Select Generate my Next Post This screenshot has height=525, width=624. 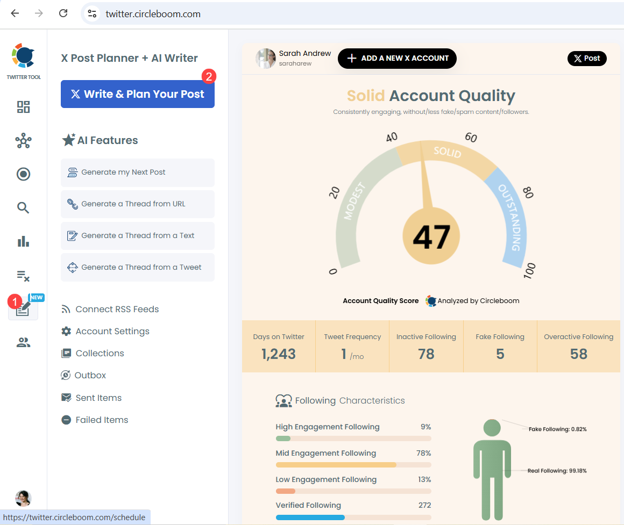[x=138, y=172]
